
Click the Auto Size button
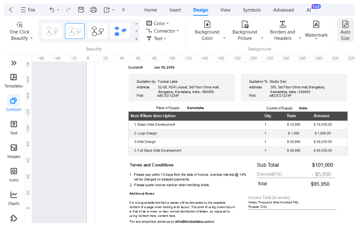tap(345, 30)
